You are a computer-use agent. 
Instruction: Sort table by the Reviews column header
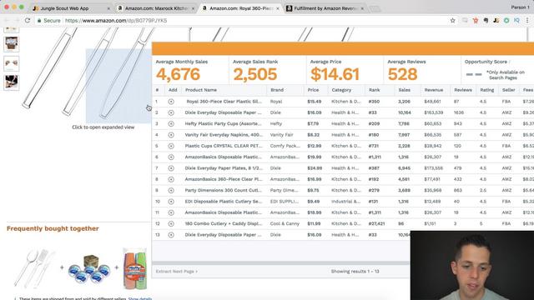[x=463, y=90]
